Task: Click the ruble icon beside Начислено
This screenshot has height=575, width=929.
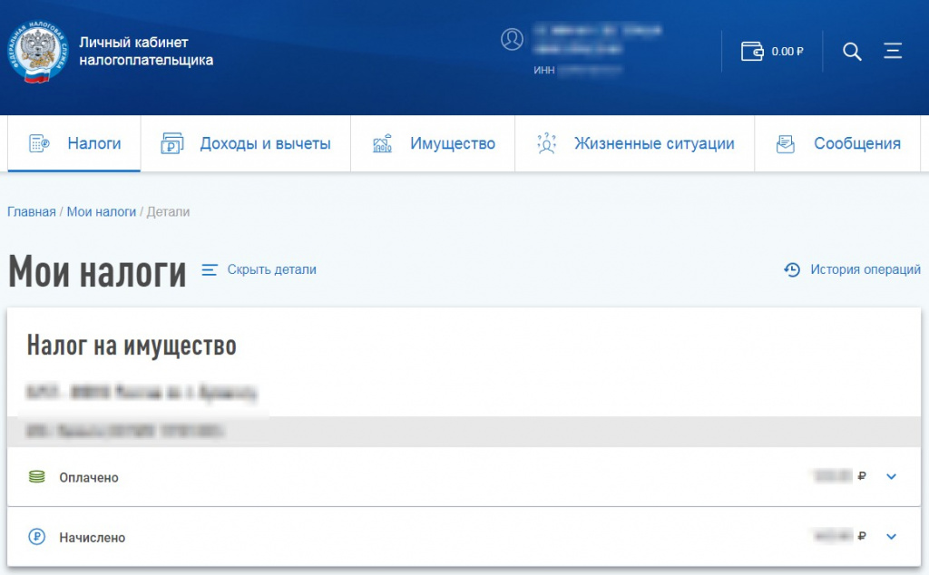Action: [36, 537]
